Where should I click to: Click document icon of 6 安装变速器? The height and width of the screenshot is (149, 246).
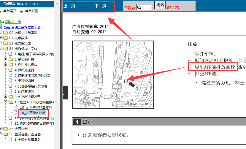(x=10, y=80)
